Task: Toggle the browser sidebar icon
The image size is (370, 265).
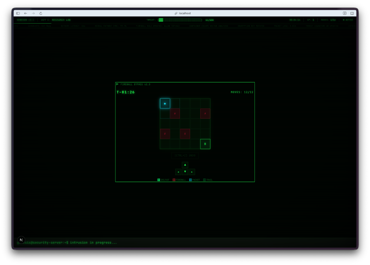Action: point(18,13)
